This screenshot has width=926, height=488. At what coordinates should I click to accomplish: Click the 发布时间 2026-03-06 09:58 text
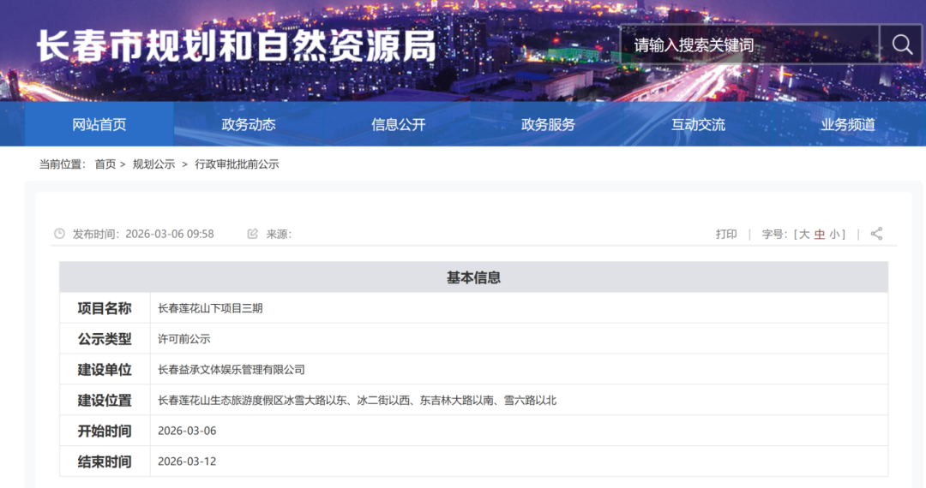pyautogui.click(x=143, y=234)
